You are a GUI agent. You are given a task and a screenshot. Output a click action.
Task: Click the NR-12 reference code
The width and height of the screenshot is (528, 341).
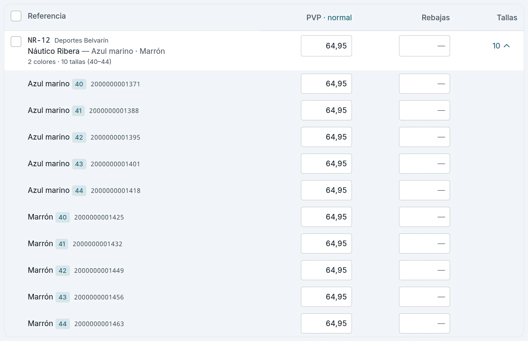click(x=39, y=40)
